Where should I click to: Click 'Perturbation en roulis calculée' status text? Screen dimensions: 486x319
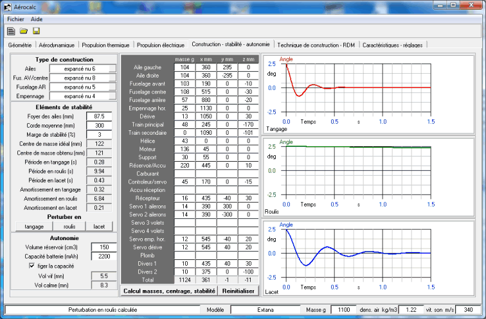[103, 310]
